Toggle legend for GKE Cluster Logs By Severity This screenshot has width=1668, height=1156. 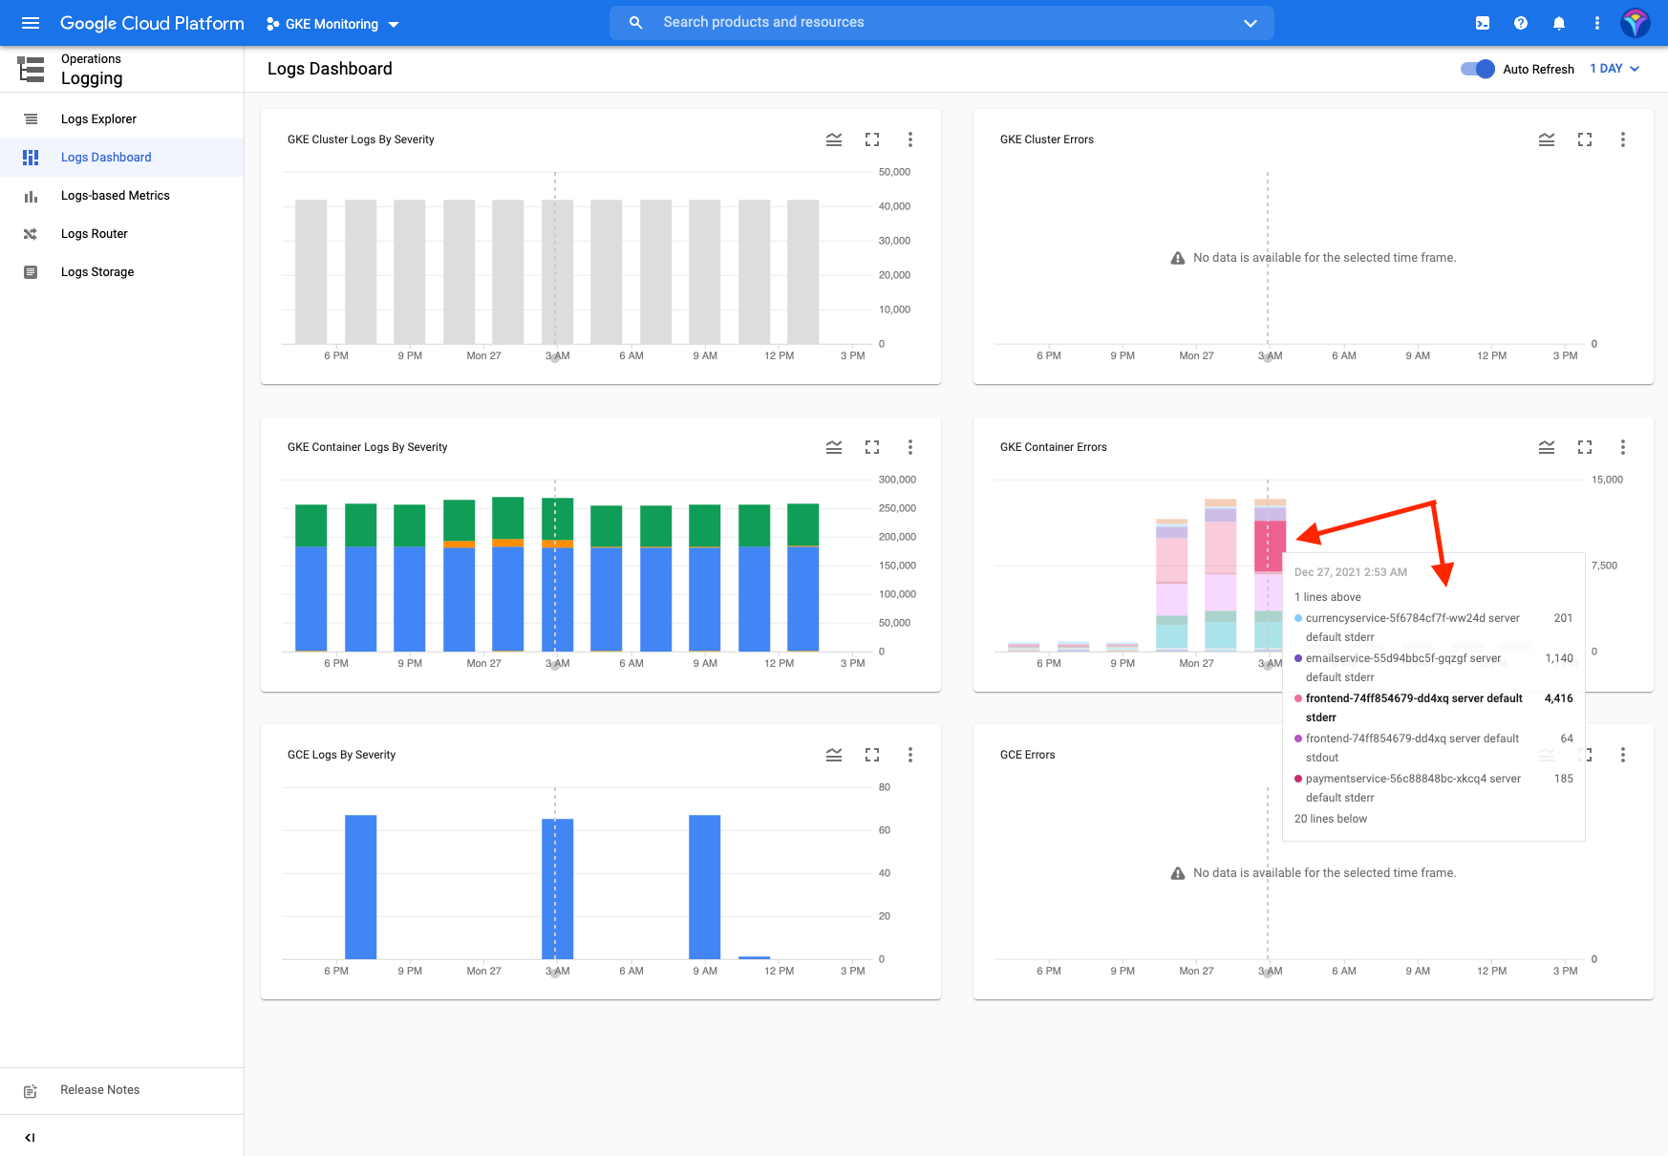click(834, 139)
